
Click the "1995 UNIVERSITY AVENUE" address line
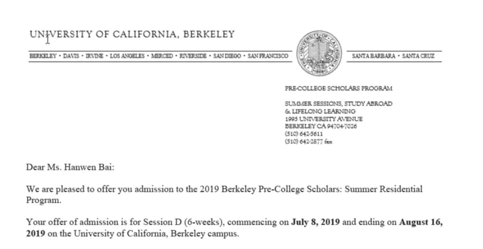click(323, 119)
